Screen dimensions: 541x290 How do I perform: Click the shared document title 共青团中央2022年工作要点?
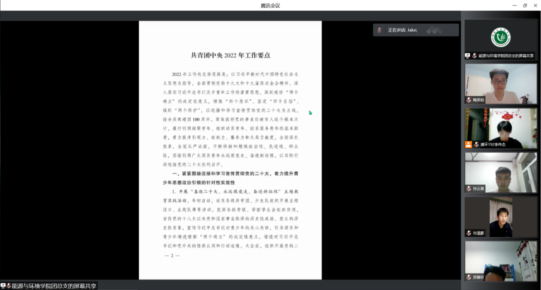click(230, 55)
